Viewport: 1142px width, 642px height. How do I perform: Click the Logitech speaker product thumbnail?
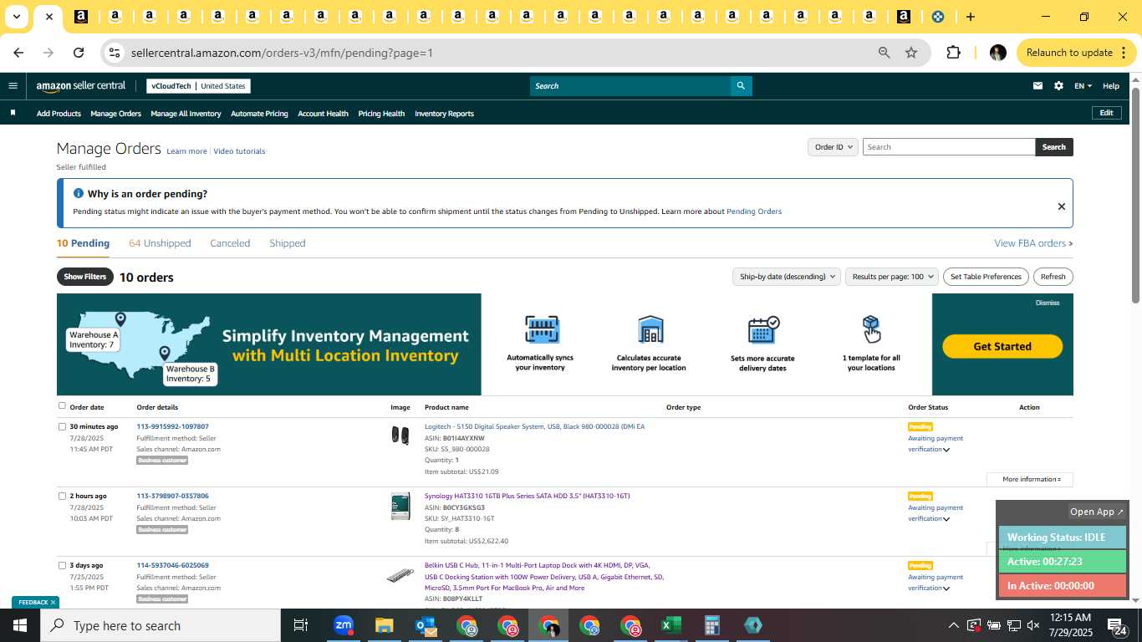[x=400, y=435]
